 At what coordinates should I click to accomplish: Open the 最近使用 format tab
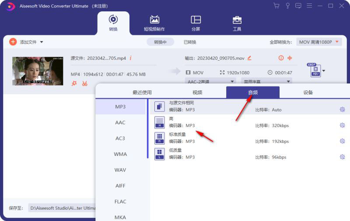coord(142,92)
